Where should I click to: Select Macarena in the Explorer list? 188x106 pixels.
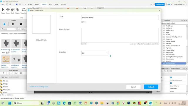169,39
